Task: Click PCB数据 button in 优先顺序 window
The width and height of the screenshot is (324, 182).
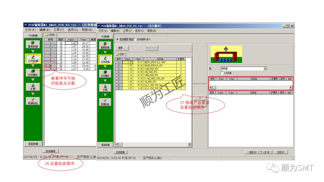Action: (105, 37)
